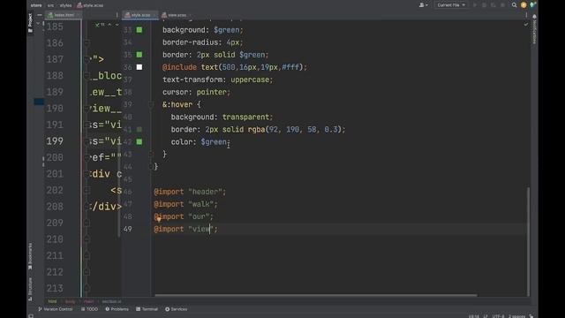Image resolution: width=565 pixels, height=318 pixels.
Task: Click the 'main' breadcrumb at editor bottom
Action: (88, 301)
